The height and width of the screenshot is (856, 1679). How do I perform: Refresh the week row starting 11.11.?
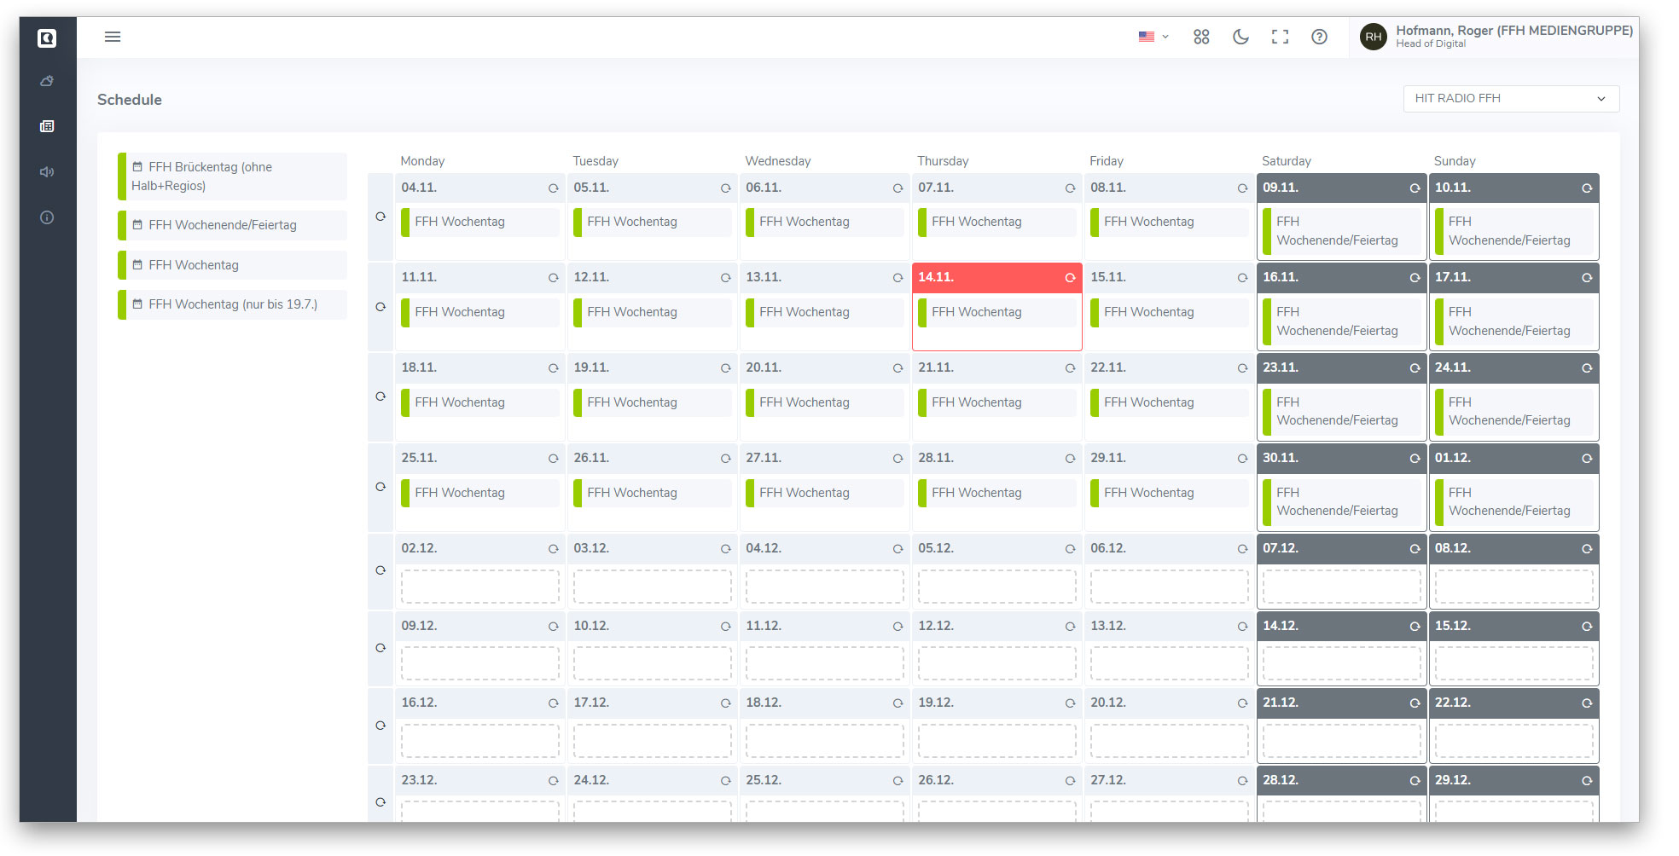click(x=381, y=307)
